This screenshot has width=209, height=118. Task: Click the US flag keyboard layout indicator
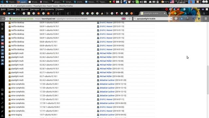point(172,2)
